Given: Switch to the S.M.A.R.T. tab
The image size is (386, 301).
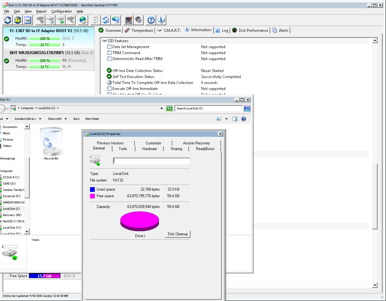Looking at the screenshot, I should (x=169, y=31).
